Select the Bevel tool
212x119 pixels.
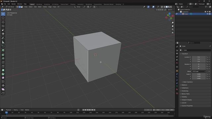coord(3,59)
